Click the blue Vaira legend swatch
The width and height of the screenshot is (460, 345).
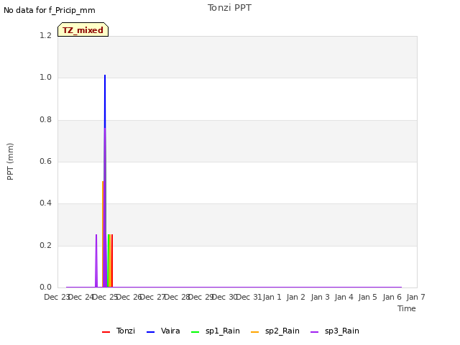pos(150,332)
